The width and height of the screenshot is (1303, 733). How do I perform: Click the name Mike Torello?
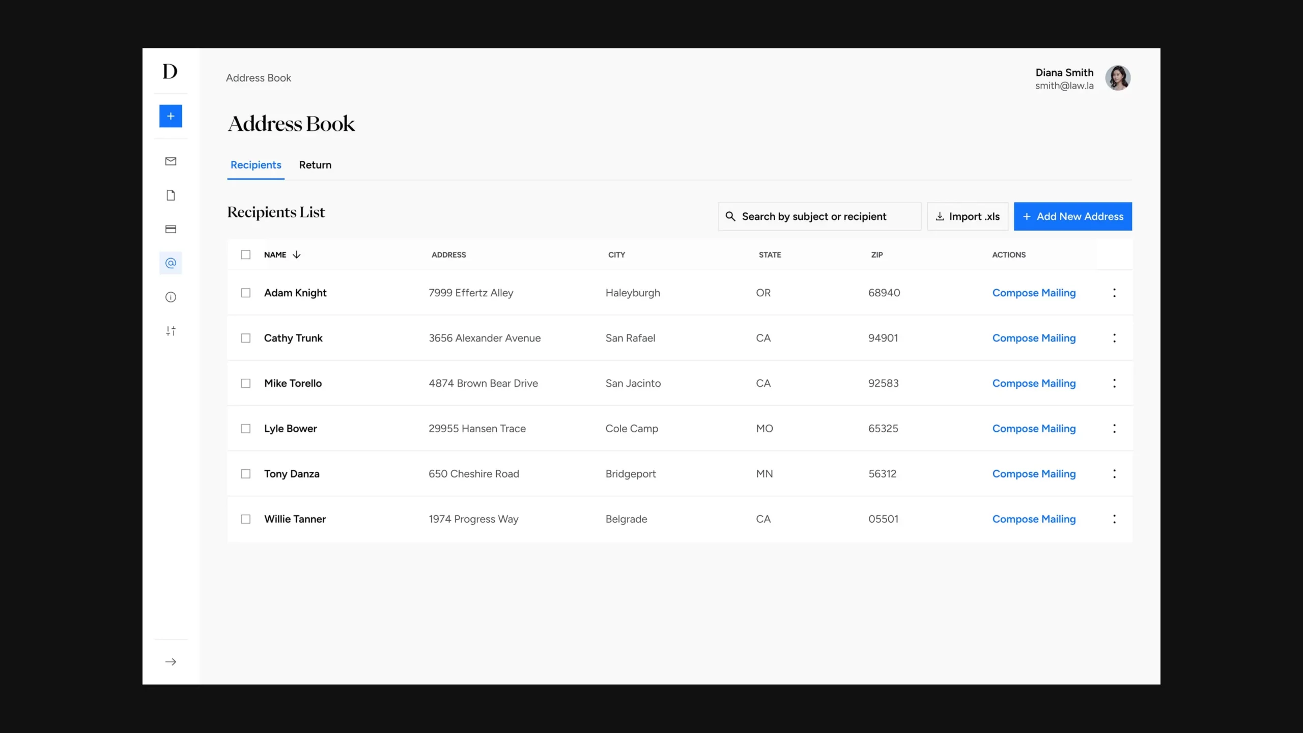[293, 383]
